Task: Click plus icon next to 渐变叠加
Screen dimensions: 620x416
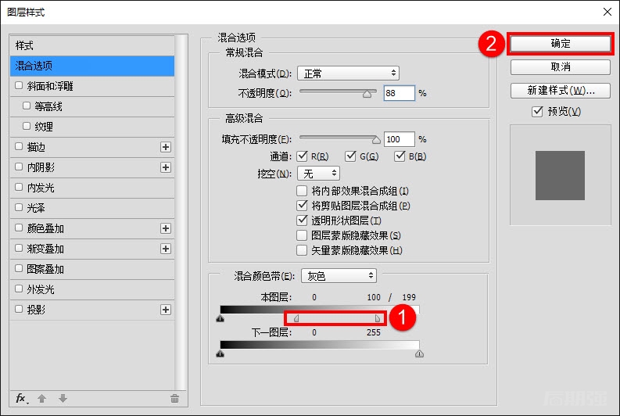Action: [166, 249]
